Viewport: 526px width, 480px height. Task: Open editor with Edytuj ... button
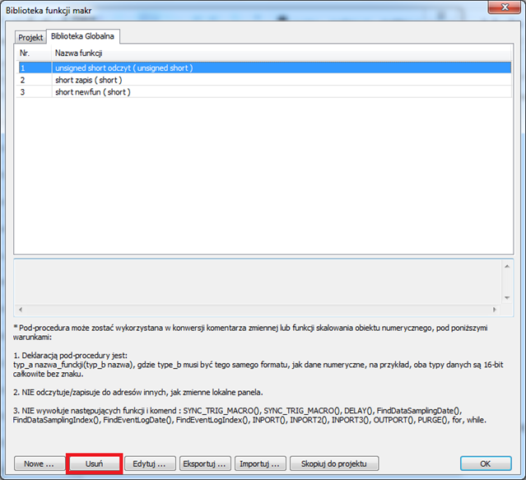(150, 464)
